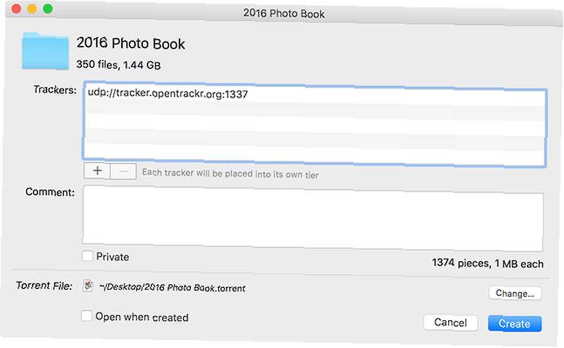This screenshot has width=564, height=348.
Task: Change the torrent file location
Action: pos(515,293)
